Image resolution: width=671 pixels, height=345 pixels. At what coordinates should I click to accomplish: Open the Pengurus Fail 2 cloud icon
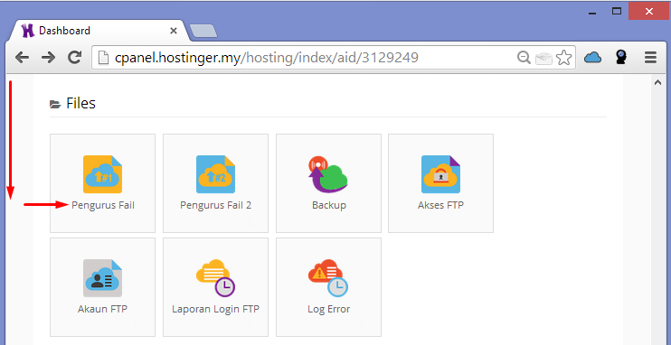point(215,174)
